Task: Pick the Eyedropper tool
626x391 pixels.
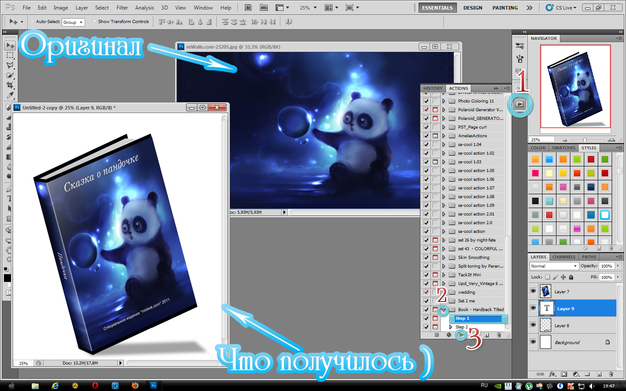Action: point(10,95)
